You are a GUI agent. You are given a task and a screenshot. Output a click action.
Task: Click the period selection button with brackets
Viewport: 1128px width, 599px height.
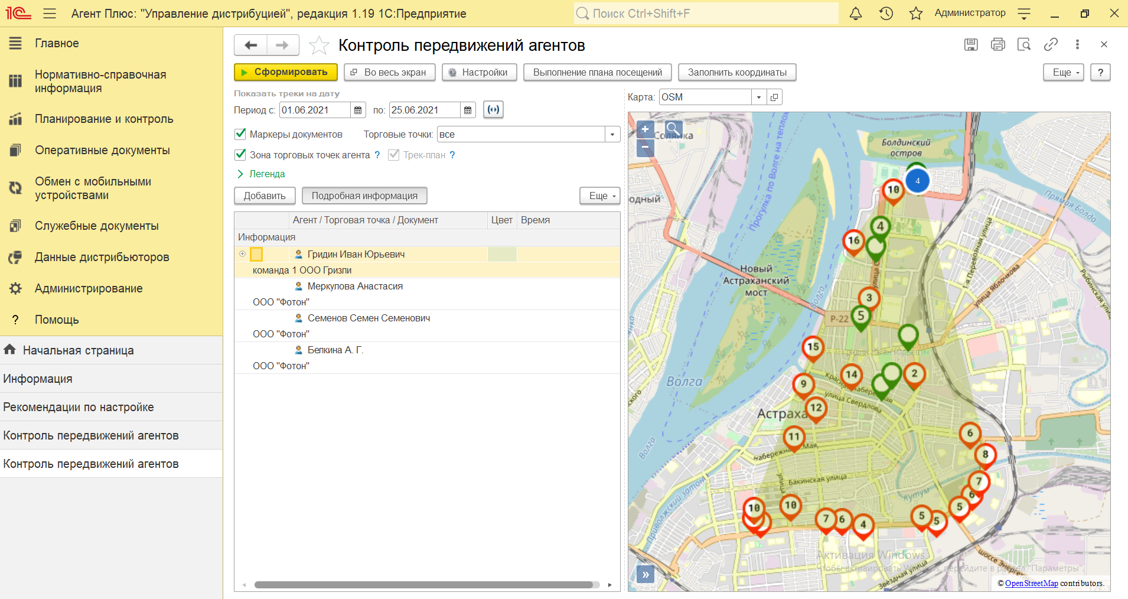(493, 110)
